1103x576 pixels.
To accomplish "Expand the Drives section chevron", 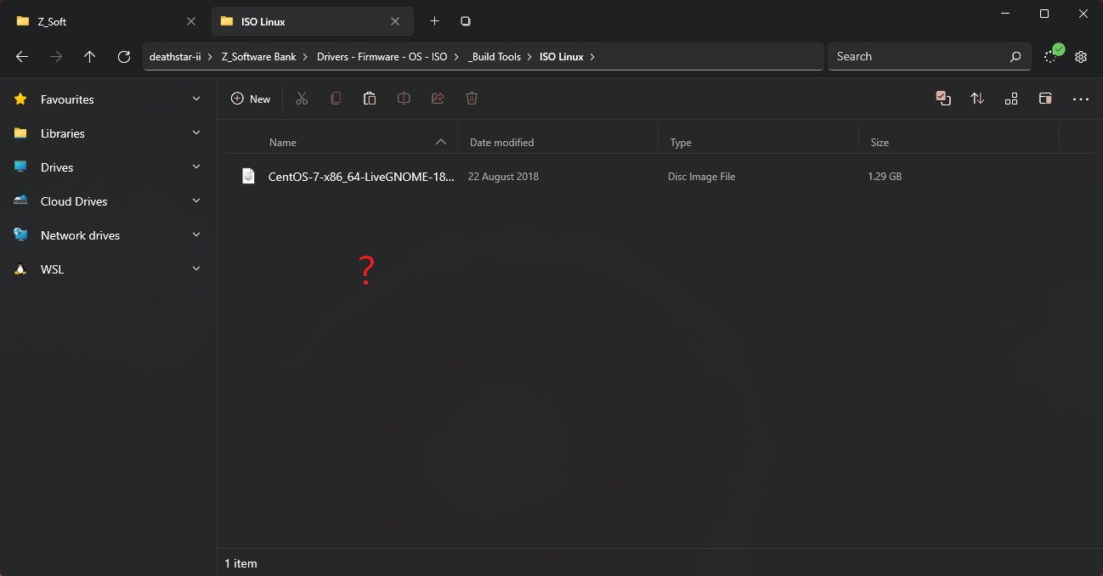I will pyautogui.click(x=196, y=167).
